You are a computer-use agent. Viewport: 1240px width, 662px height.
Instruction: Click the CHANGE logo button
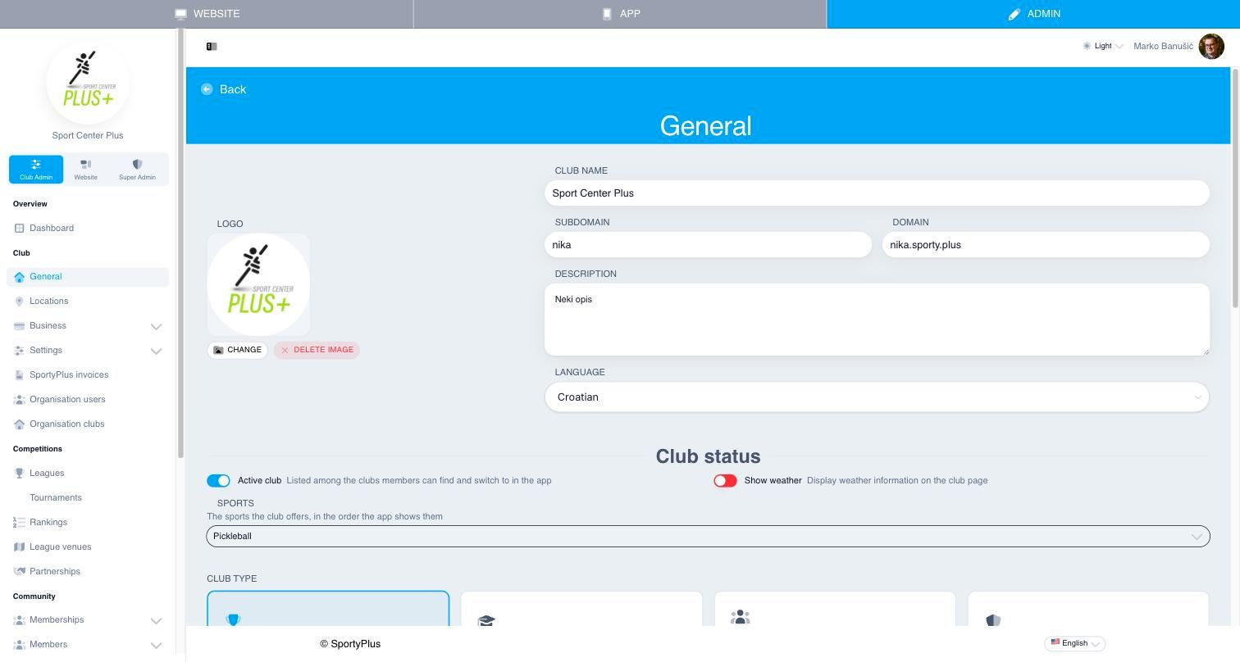pos(237,350)
